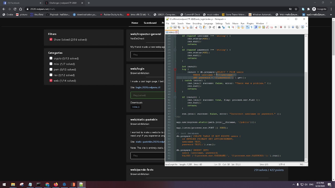Viewport: 335px width, 188px height.
Task: Click the Save file icon in Notepad++ toolbar
Action: click(x=175, y=27)
